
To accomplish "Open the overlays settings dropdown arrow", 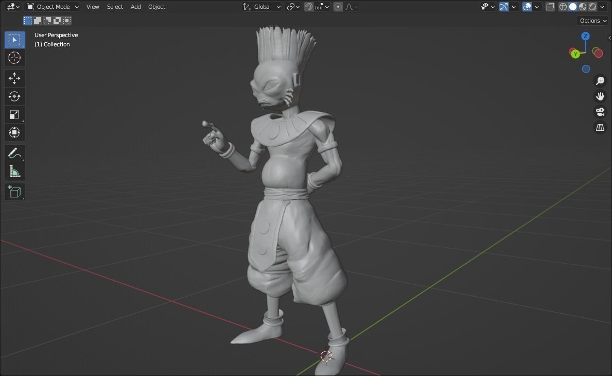I will (x=537, y=7).
